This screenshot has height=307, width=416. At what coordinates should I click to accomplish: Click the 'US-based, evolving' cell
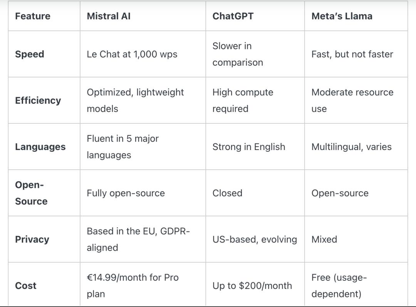(x=255, y=240)
